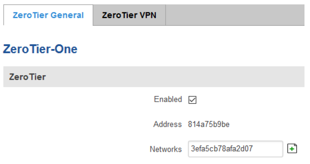Switch to the ZeroTier VPN tab
Viewport: 310px width, 164px height.
coord(129,15)
